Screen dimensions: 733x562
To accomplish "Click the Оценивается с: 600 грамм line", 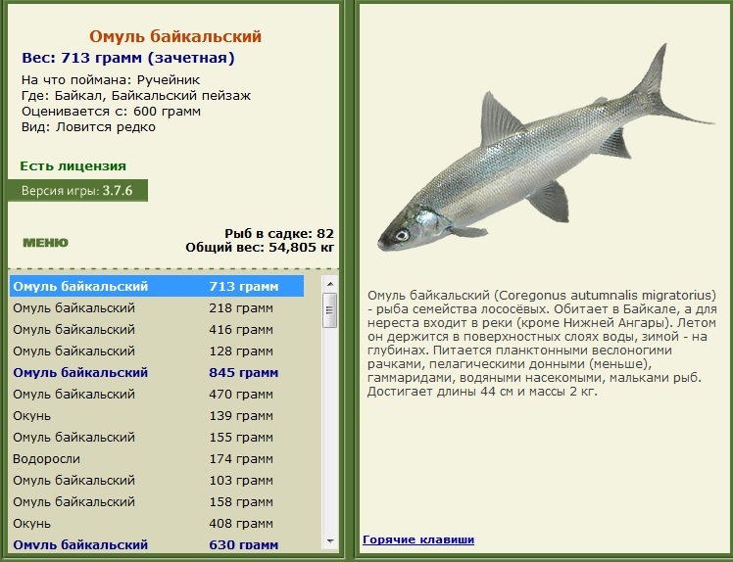I will pyautogui.click(x=112, y=112).
